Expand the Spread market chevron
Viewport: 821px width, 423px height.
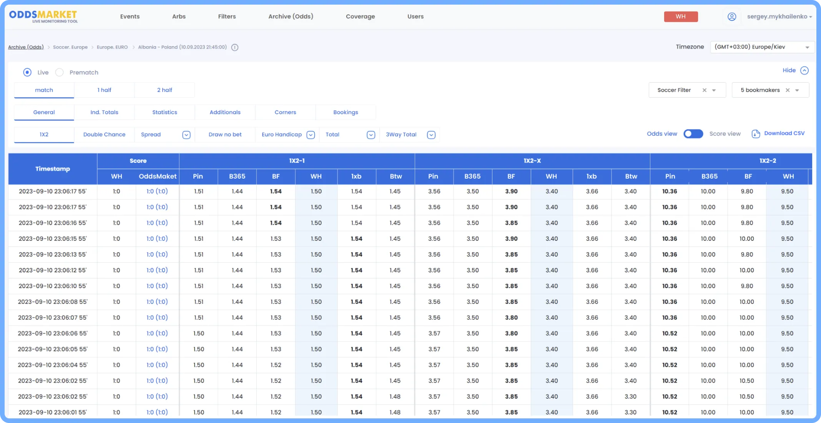(186, 135)
